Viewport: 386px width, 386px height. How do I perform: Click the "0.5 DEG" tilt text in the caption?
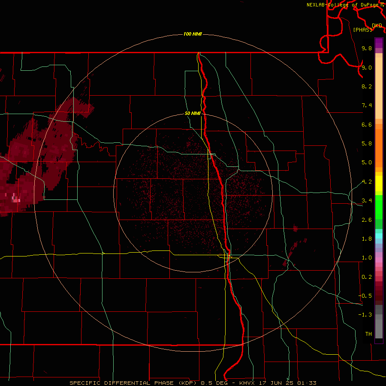[215, 383]
